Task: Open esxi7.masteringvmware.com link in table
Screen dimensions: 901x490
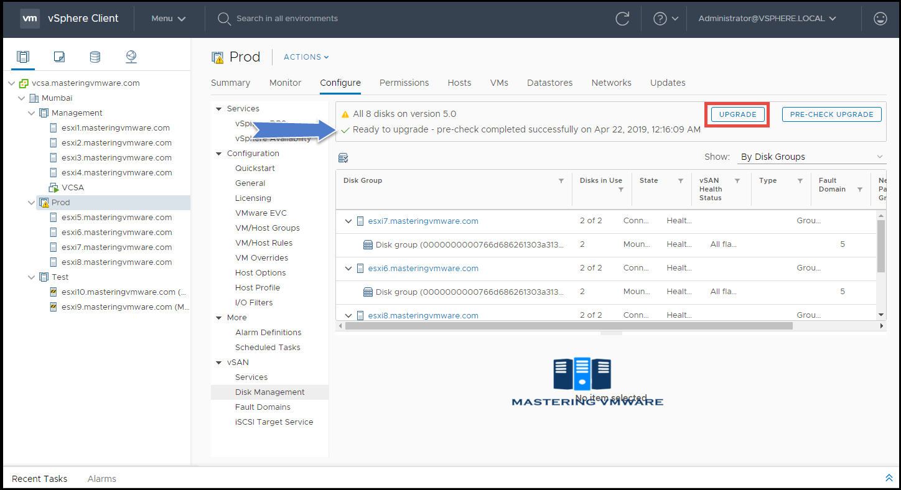Action: [423, 221]
